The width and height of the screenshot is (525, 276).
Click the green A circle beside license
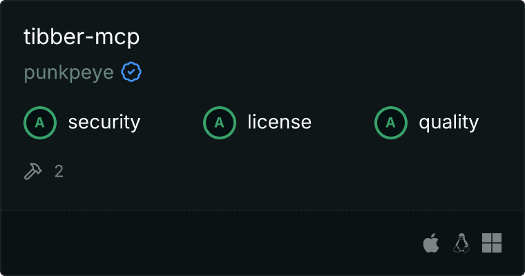pos(219,123)
